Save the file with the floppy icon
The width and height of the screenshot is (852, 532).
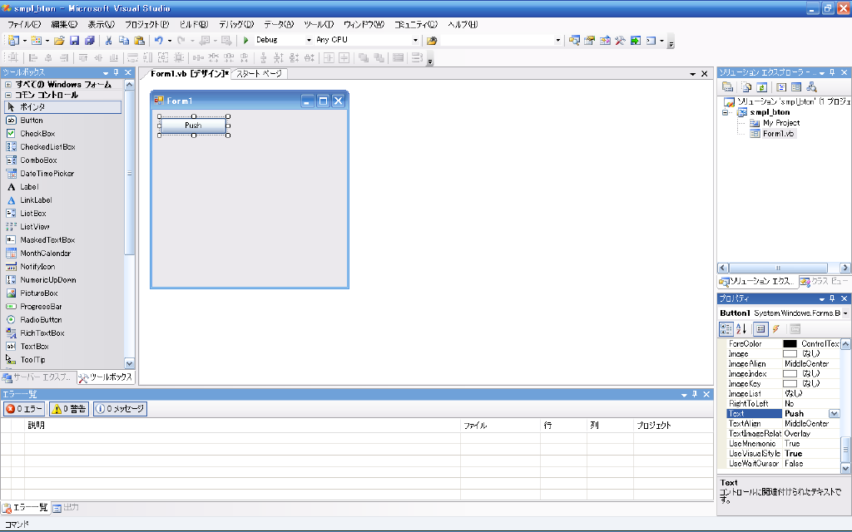(x=74, y=40)
